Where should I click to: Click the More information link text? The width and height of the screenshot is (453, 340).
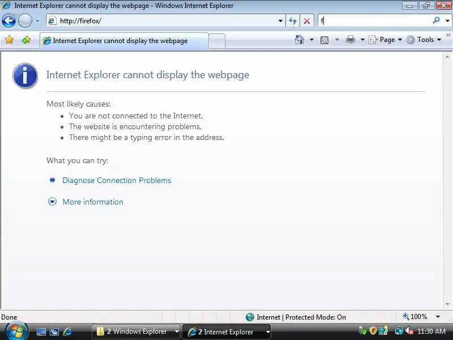[x=93, y=202]
